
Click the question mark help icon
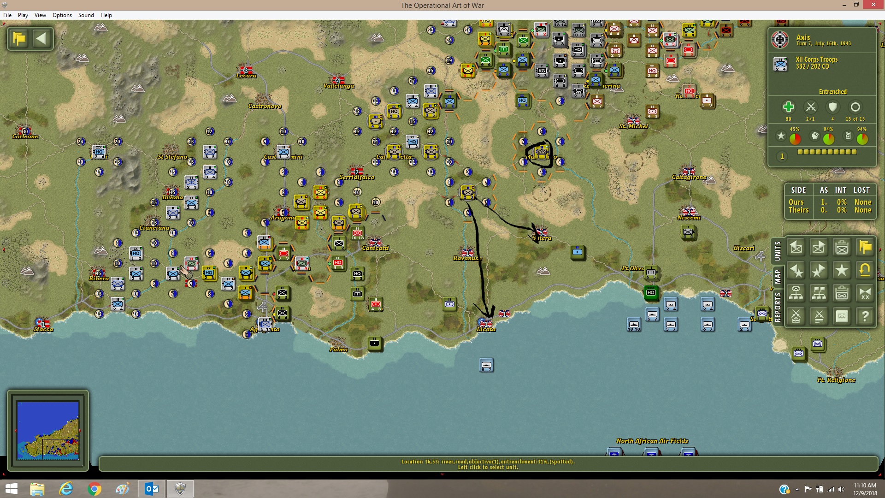[x=865, y=316]
